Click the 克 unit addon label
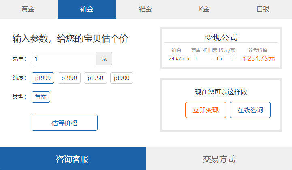The image size is (292, 170). 104,59
